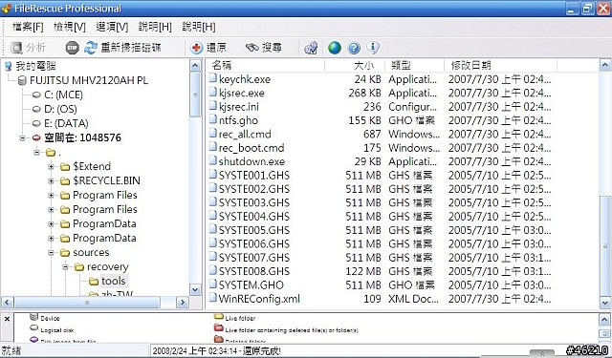
Task: Click the globe web icon
Action: (335, 48)
